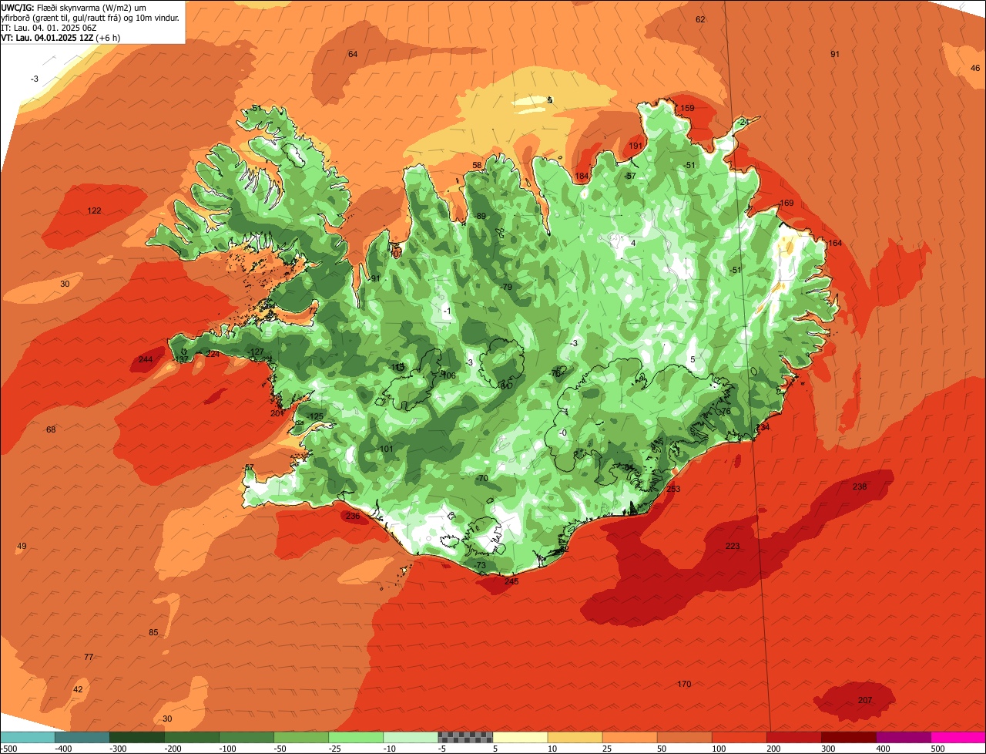Click the flux value '49' on the map

tap(22, 546)
